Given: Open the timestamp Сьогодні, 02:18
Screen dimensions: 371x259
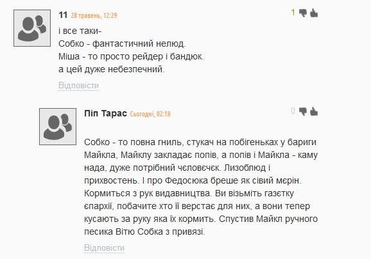Looking at the screenshot, I should [x=150, y=114].
